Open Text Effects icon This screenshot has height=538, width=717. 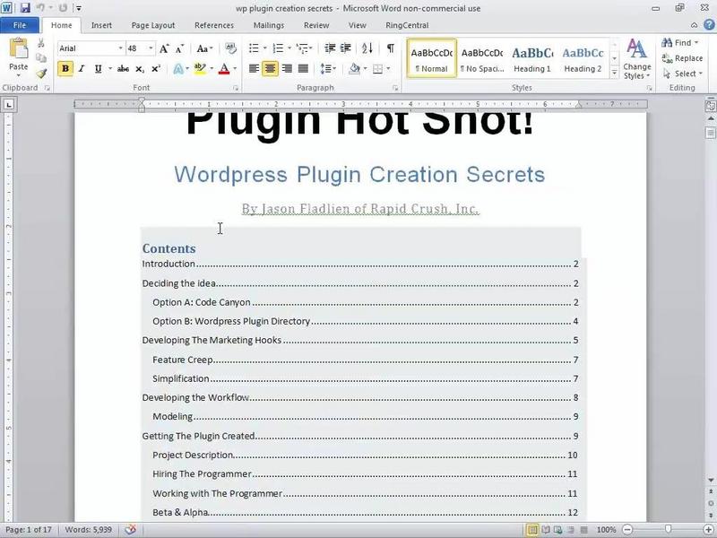point(178,69)
